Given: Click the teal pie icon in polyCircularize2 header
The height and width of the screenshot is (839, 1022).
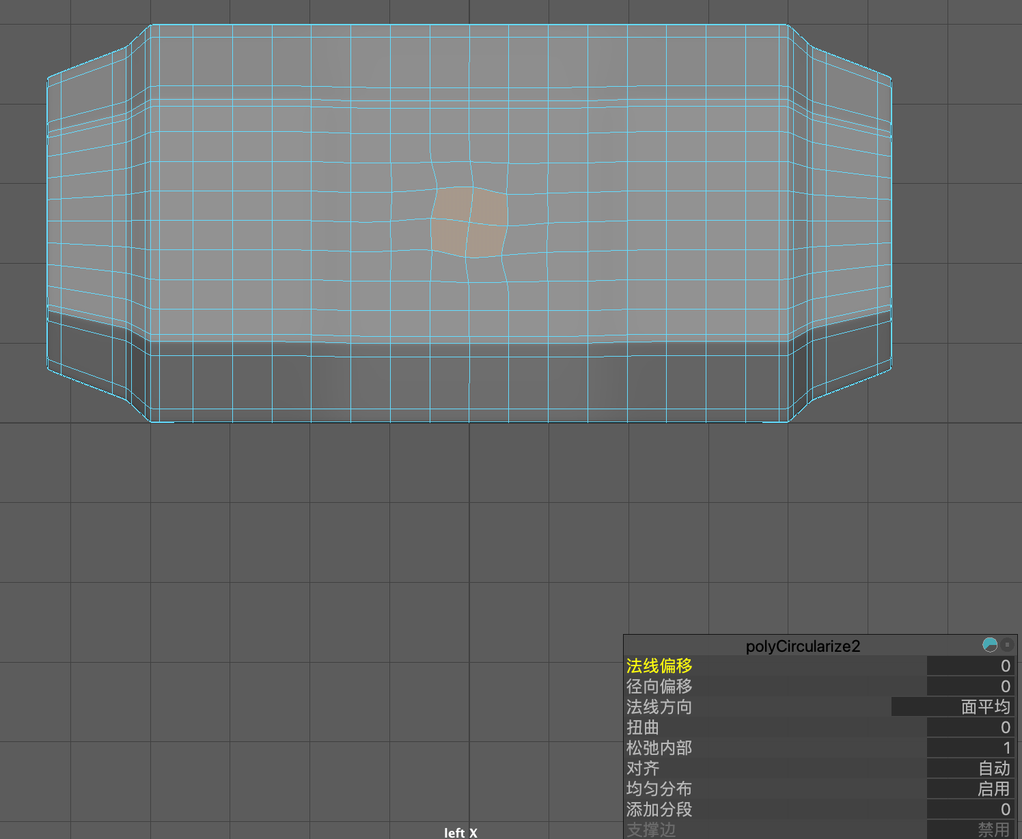Looking at the screenshot, I should [990, 644].
